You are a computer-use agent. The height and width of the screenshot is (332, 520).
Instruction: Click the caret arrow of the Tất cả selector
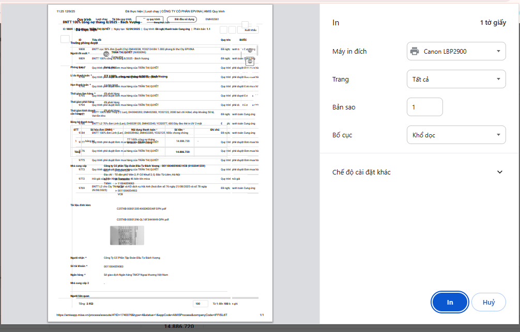pyautogui.click(x=498, y=79)
